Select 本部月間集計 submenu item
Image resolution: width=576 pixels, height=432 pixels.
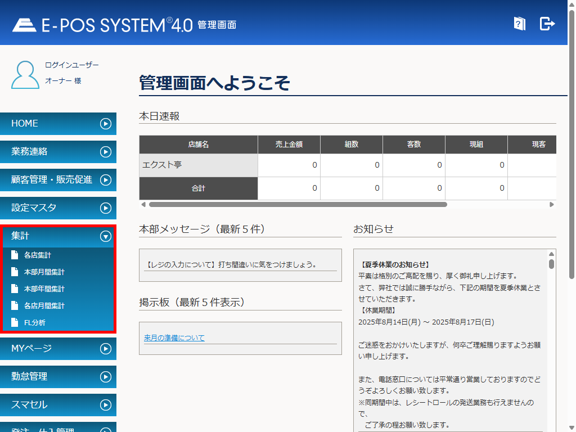[44, 272]
